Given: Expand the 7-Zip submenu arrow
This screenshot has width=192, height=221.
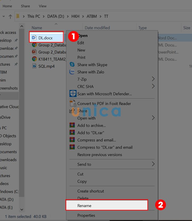Looking at the screenshot, I should point(153,79).
